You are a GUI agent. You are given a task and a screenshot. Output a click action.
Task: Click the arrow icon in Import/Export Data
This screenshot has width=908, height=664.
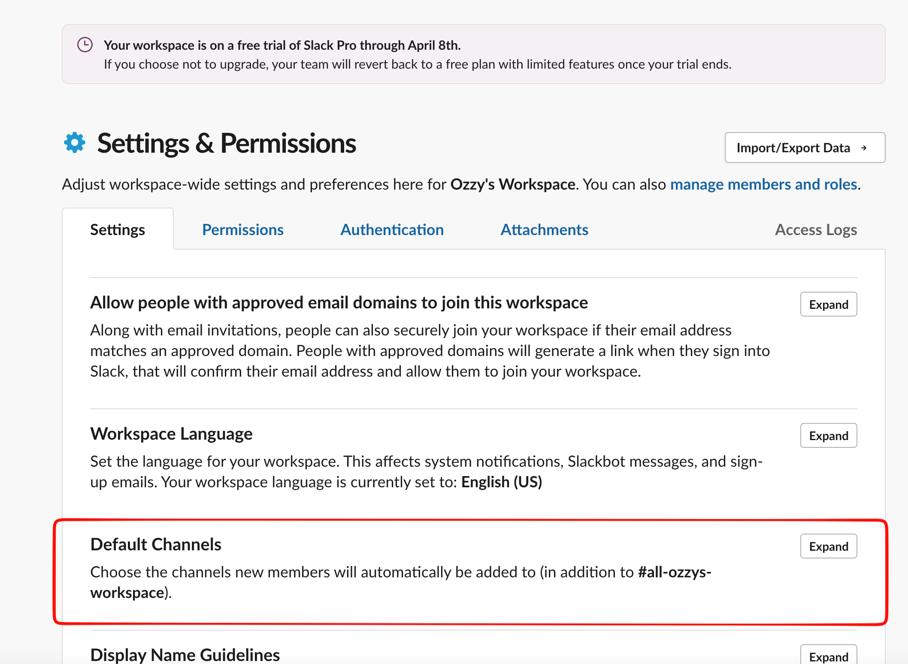point(864,148)
